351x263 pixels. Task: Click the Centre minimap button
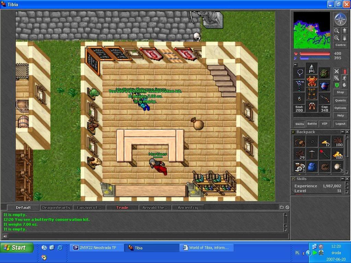point(340,45)
